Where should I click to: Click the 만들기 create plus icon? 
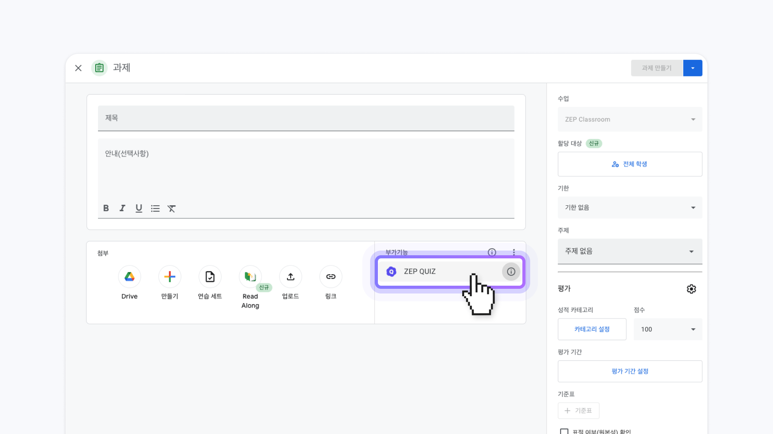(169, 277)
